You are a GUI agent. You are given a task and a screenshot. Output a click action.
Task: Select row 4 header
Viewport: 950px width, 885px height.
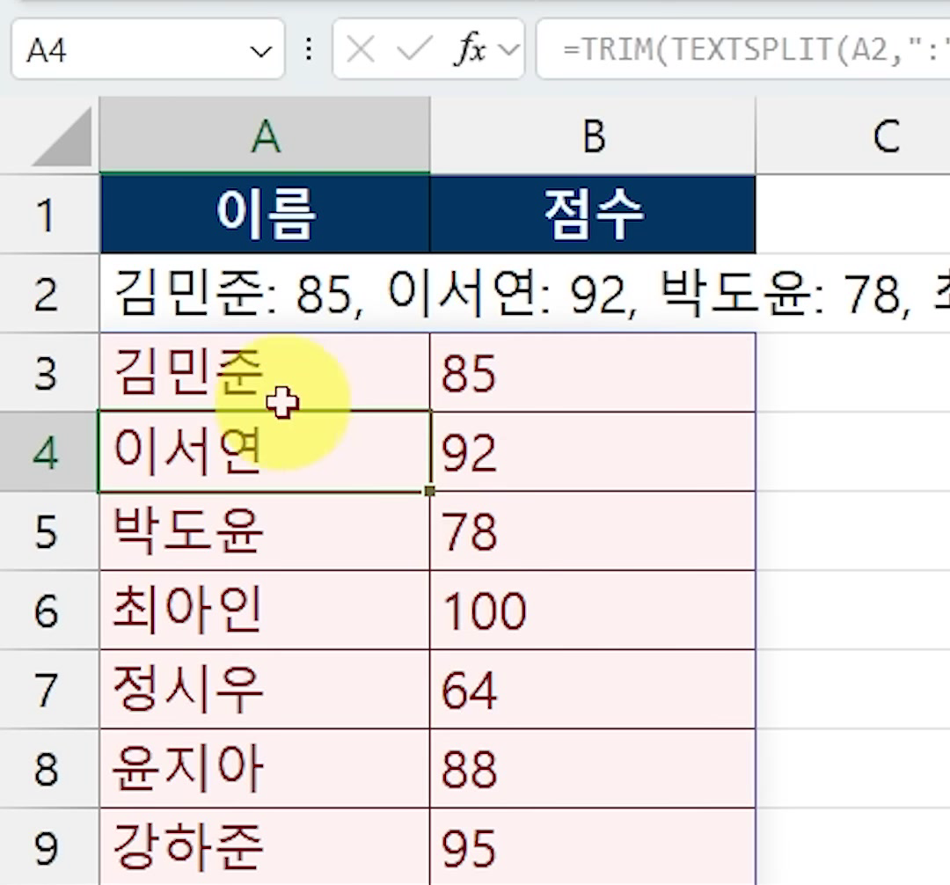(48, 452)
